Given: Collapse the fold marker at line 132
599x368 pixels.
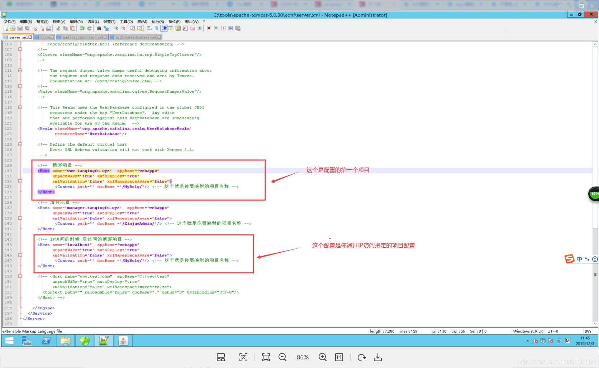Looking at the screenshot, I should [20, 181].
